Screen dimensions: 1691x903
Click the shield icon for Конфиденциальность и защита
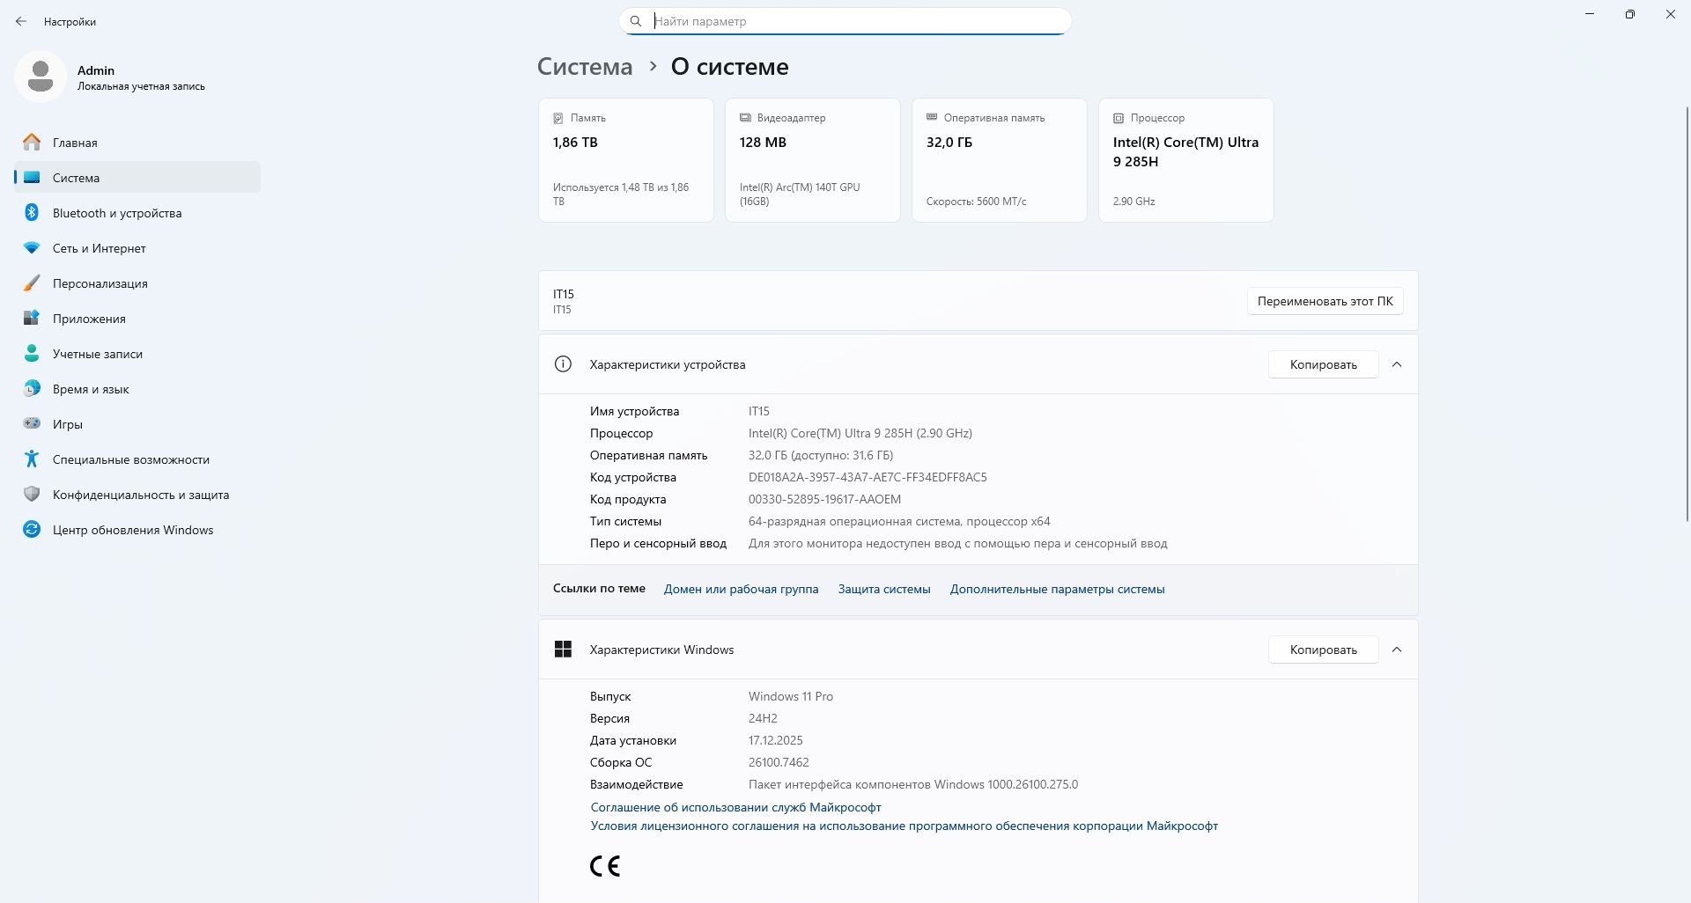32,495
